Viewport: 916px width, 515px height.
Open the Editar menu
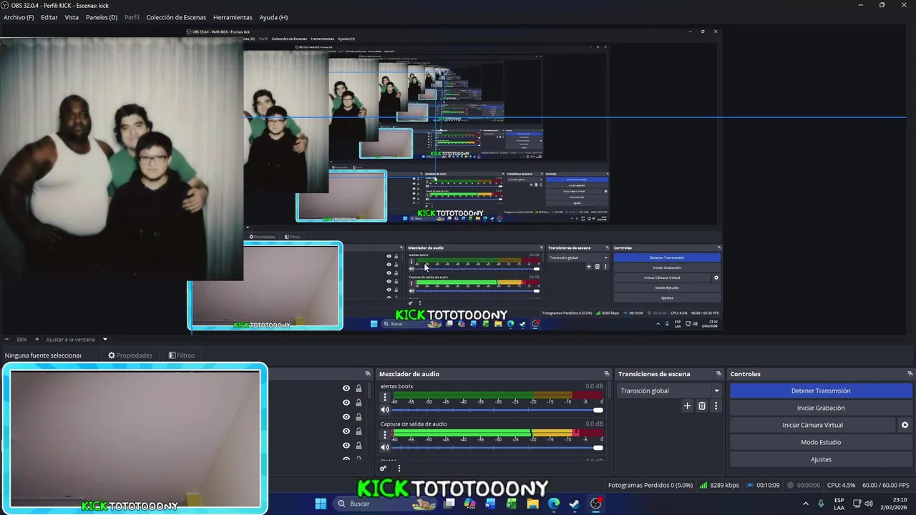click(49, 17)
